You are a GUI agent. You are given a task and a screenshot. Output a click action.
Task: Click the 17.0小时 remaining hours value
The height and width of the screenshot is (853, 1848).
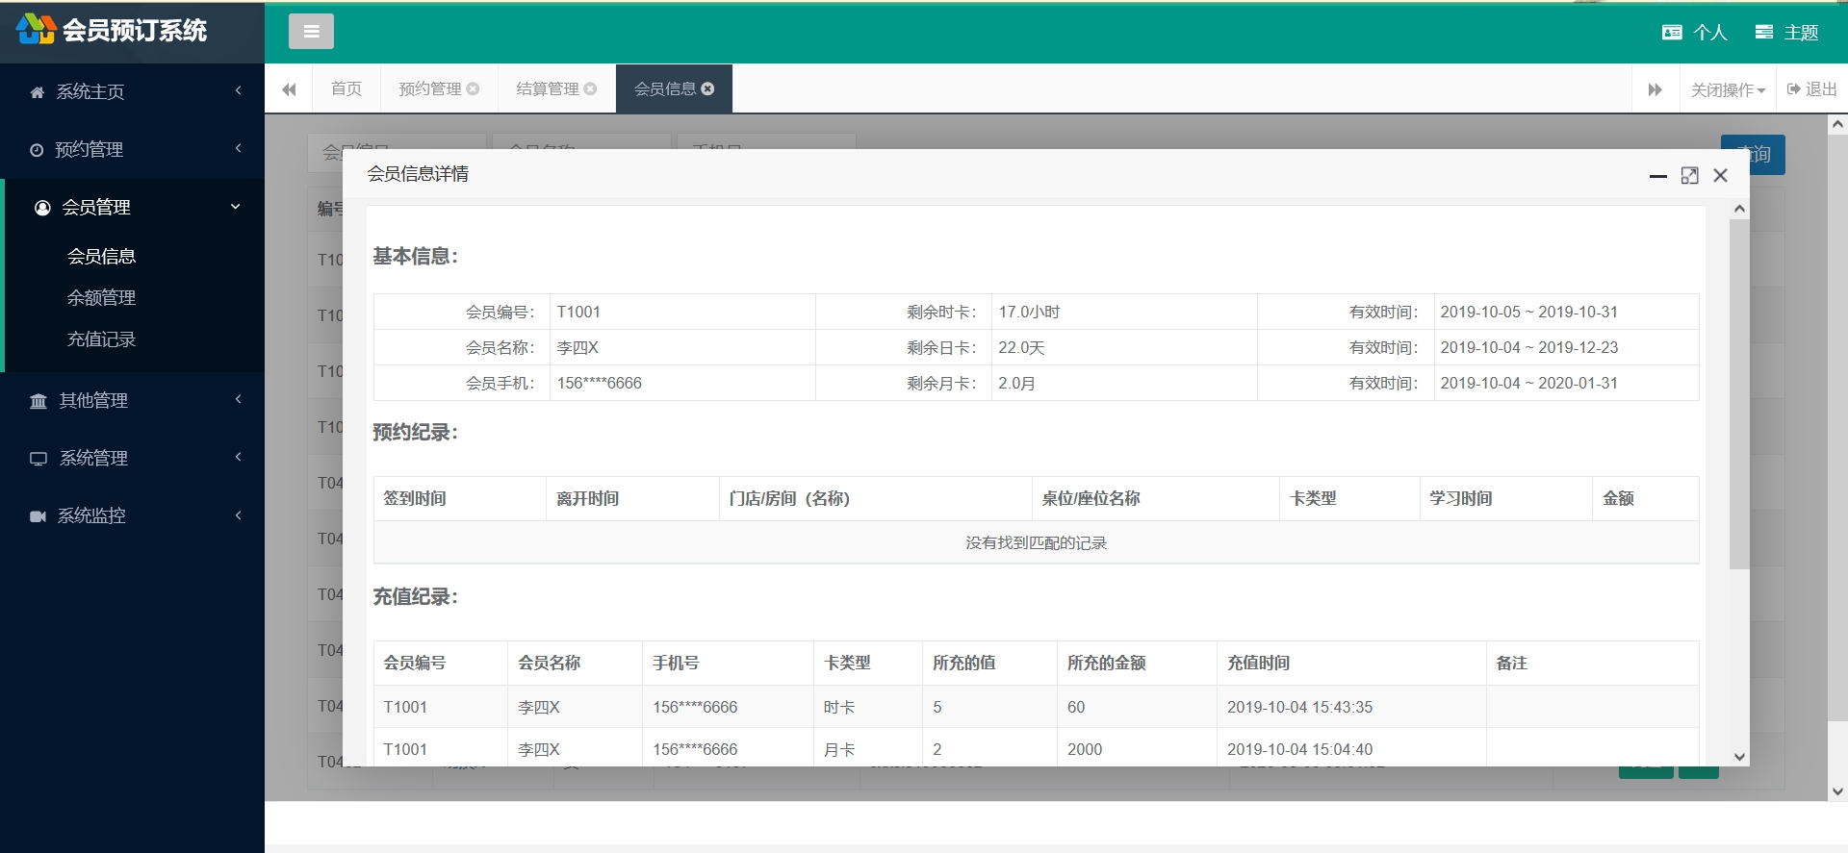click(1029, 312)
